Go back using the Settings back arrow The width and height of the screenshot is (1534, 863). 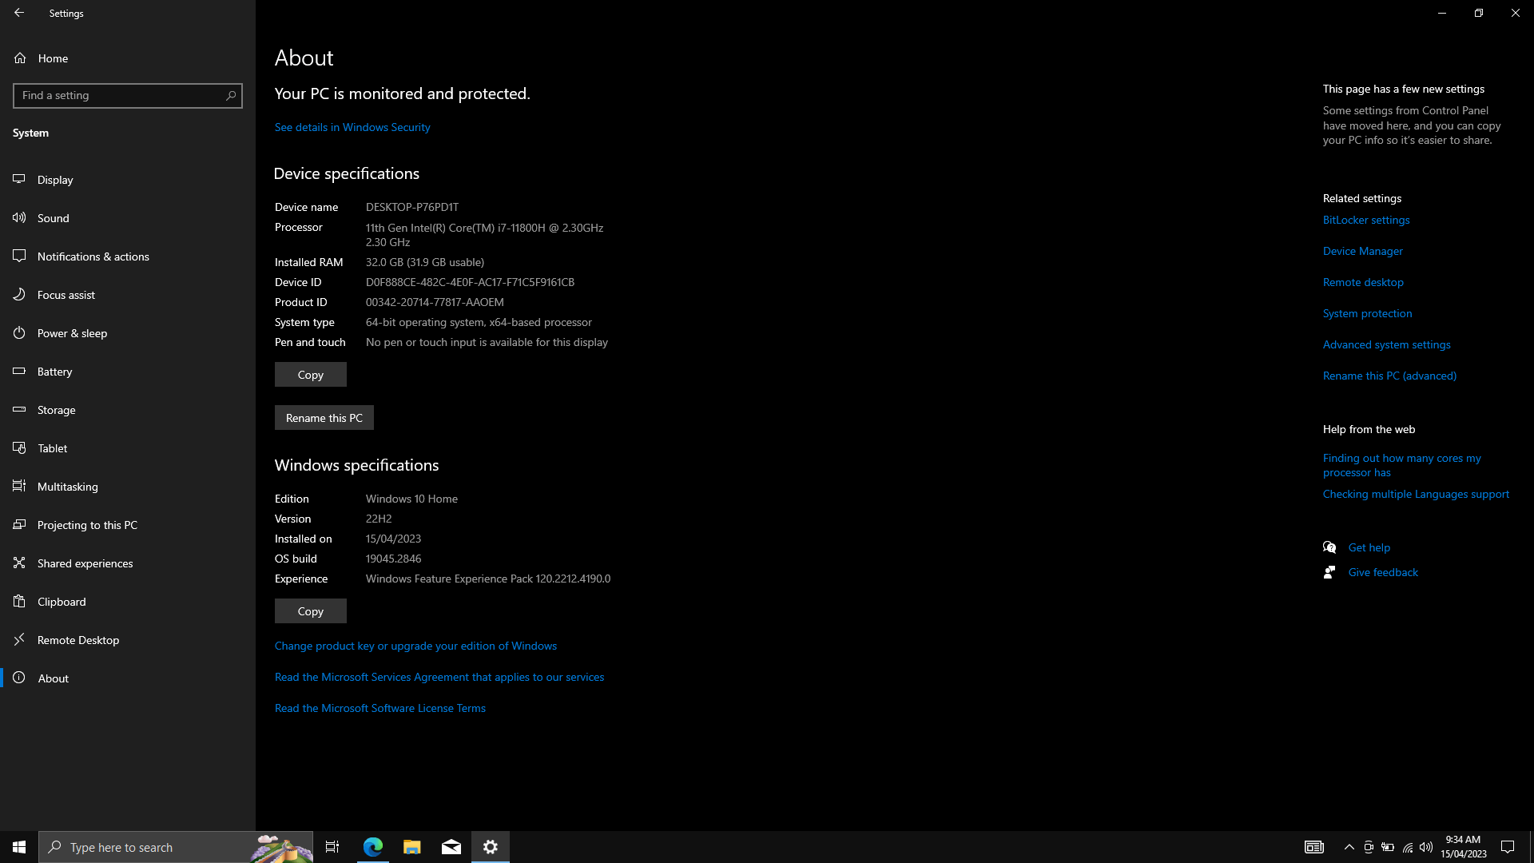tap(19, 13)
